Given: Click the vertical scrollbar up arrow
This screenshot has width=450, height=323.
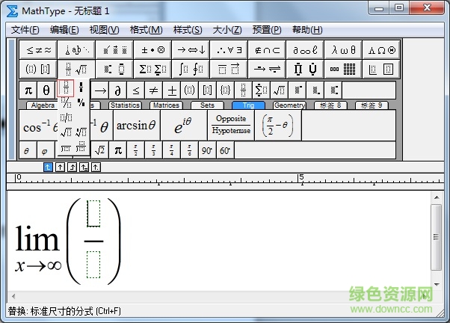Looking at the screenshot, I should coord(437,198).
